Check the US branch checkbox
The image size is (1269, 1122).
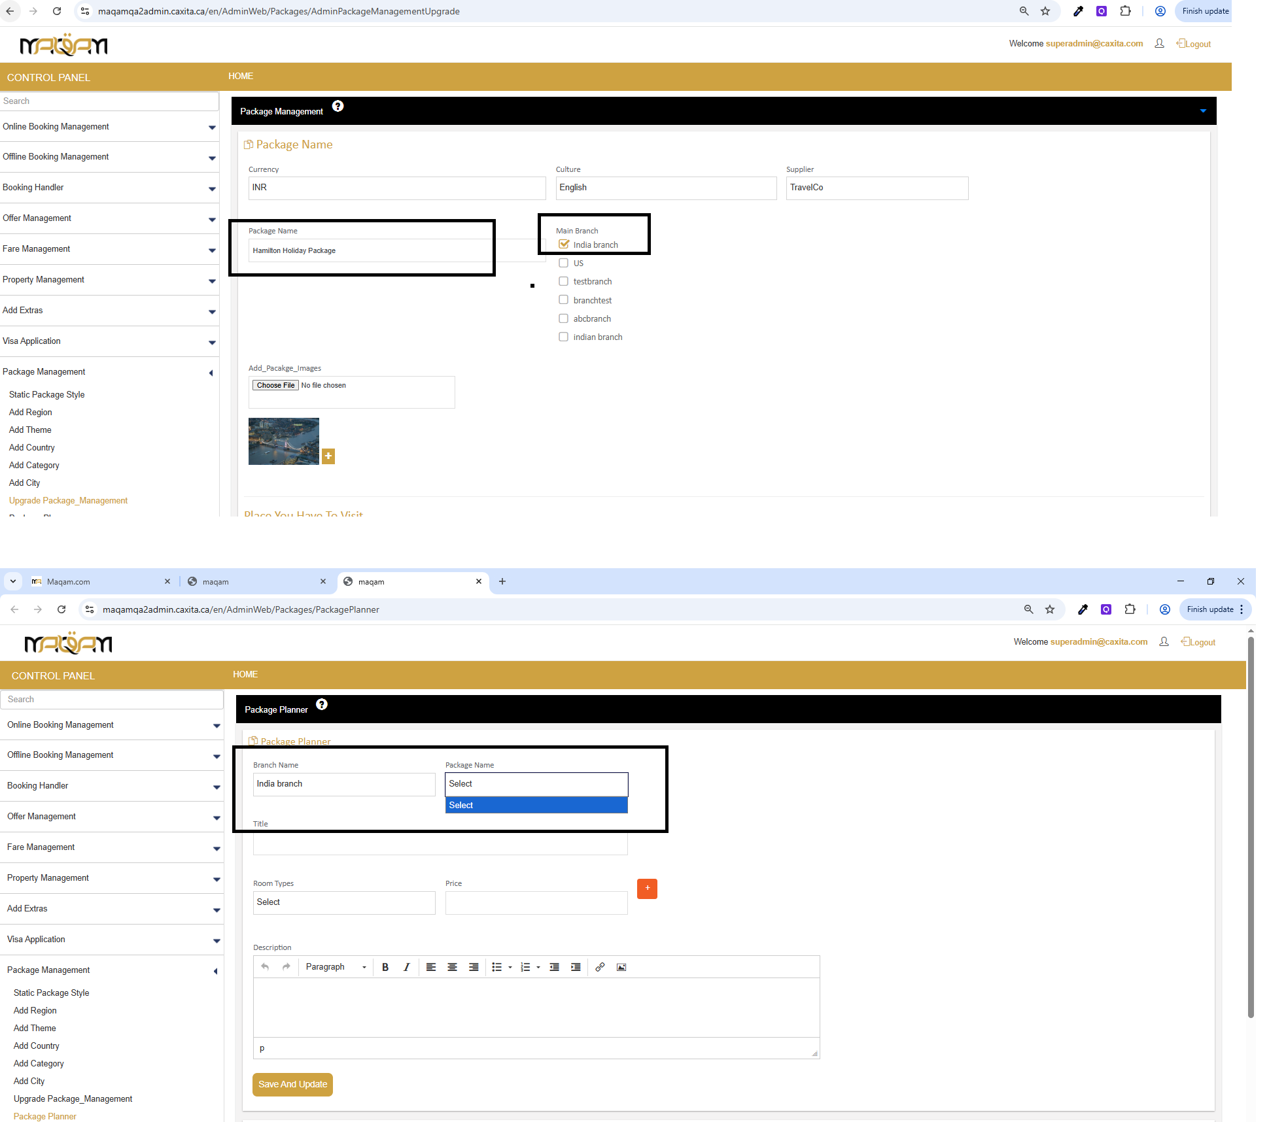(x=563, y=263)
